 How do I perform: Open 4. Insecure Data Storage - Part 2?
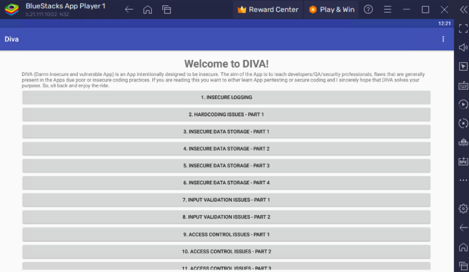tap(226, 148)
